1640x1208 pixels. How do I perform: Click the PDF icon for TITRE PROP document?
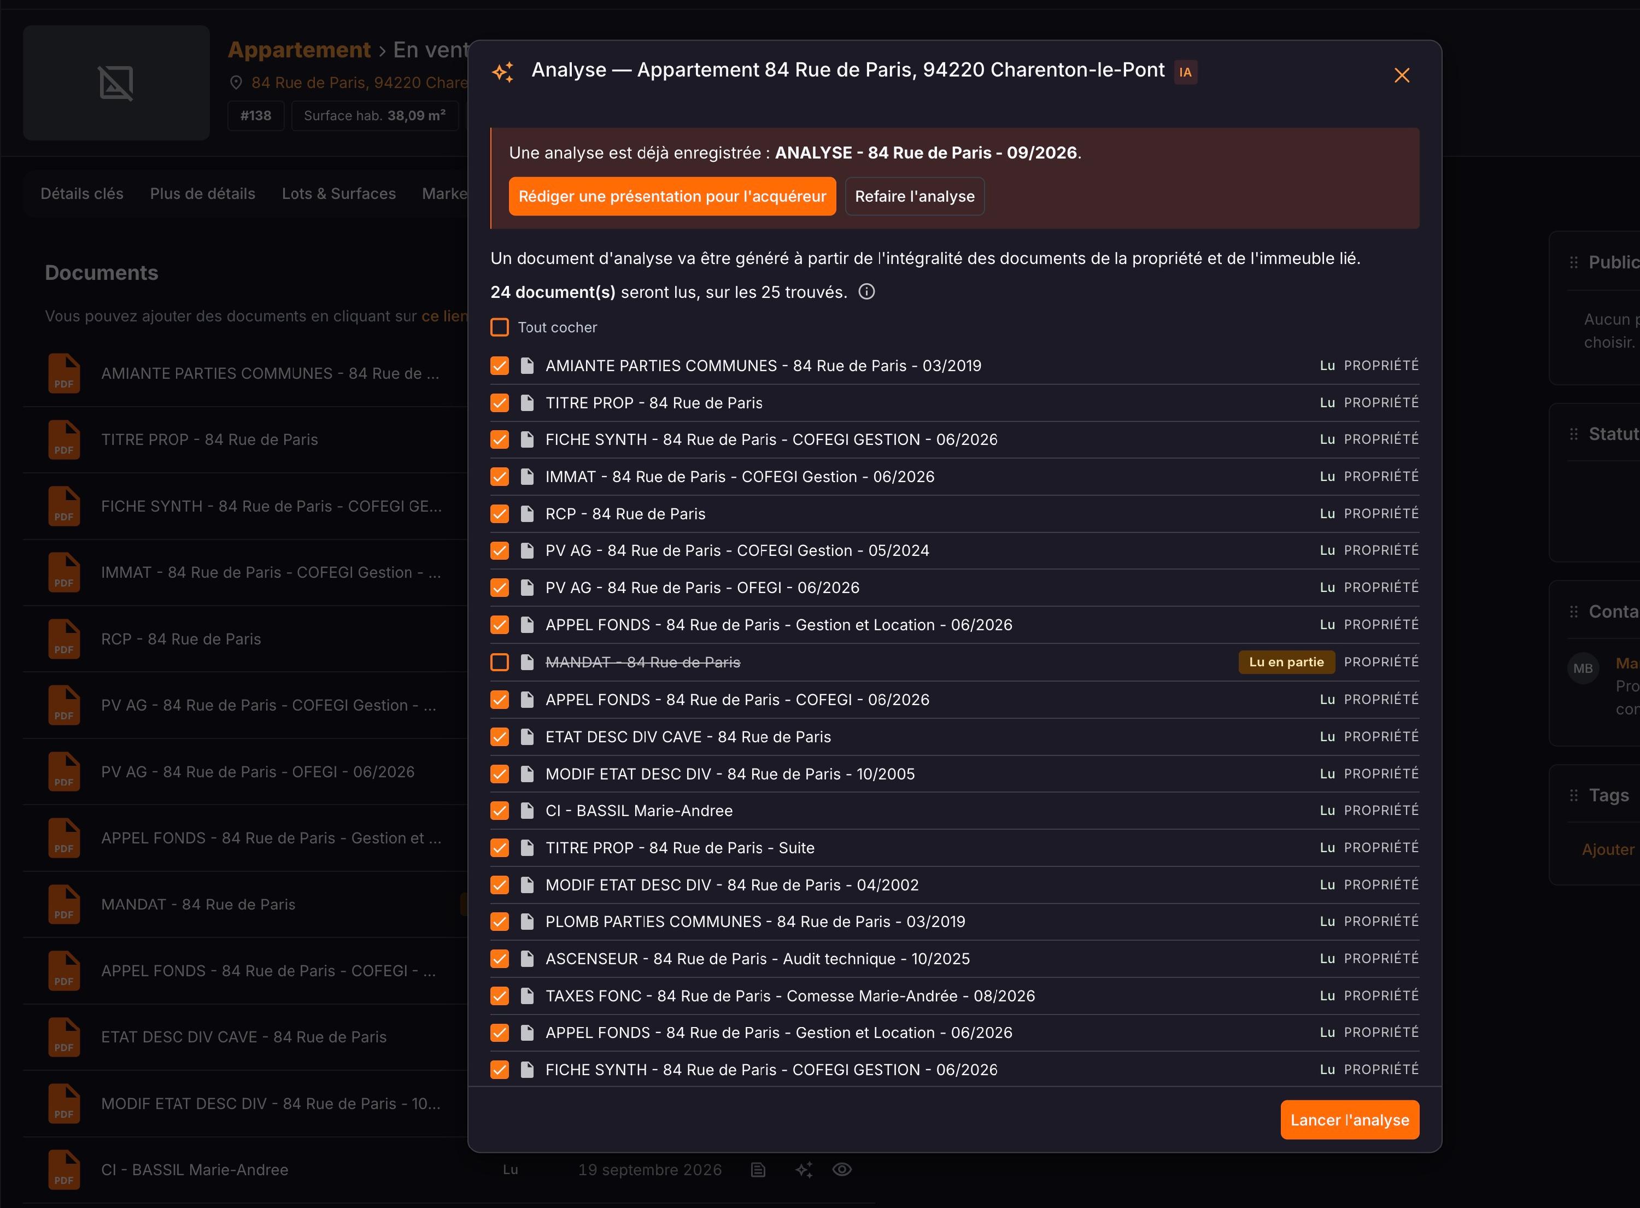pyautogui.click(x=65, y=439)
